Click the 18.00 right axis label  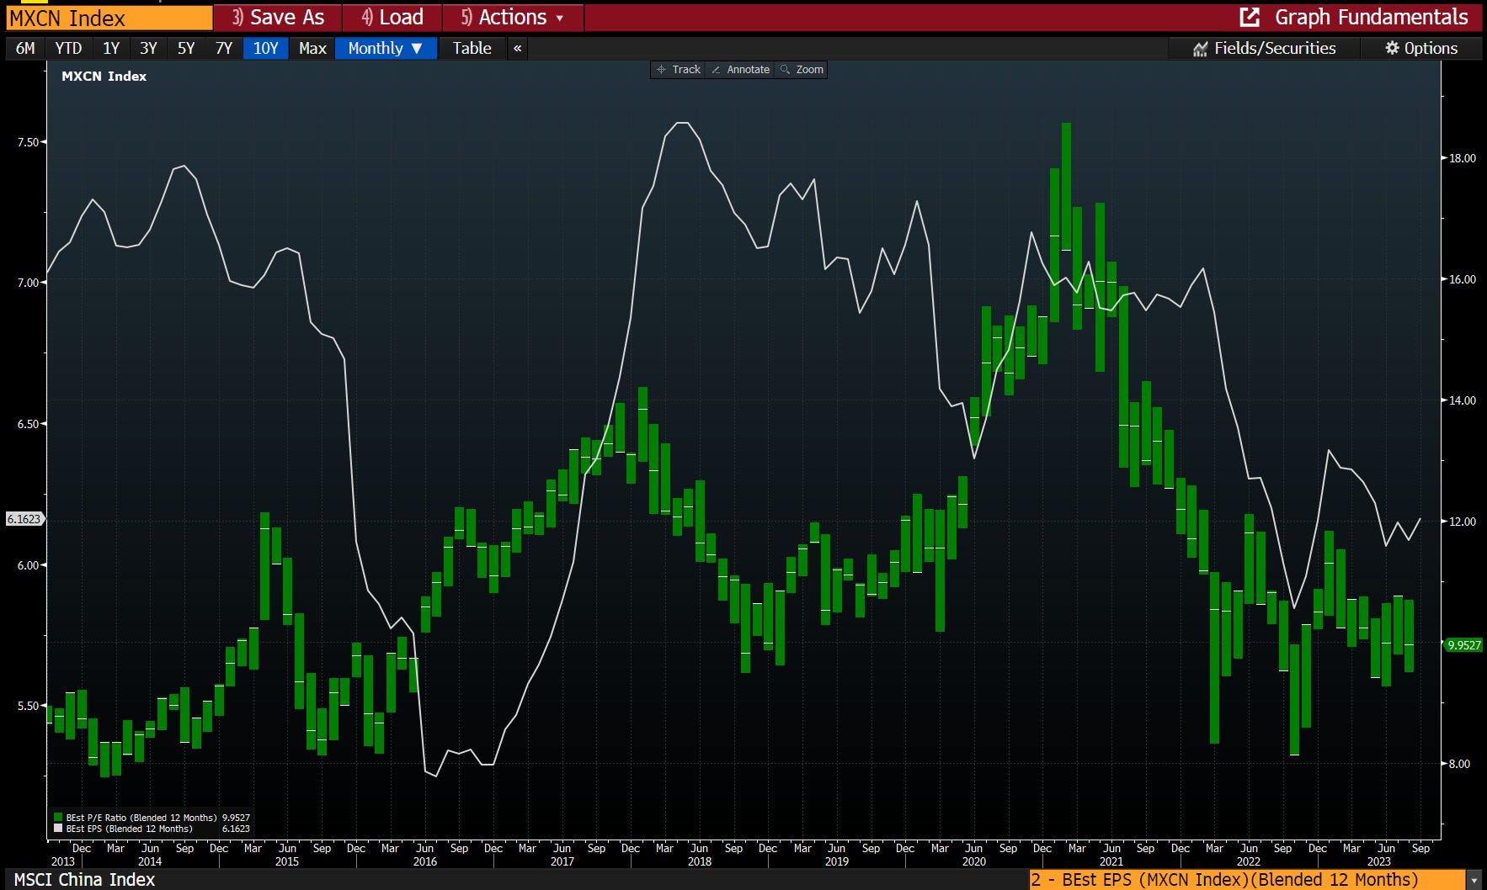[x=1463, y=158]
